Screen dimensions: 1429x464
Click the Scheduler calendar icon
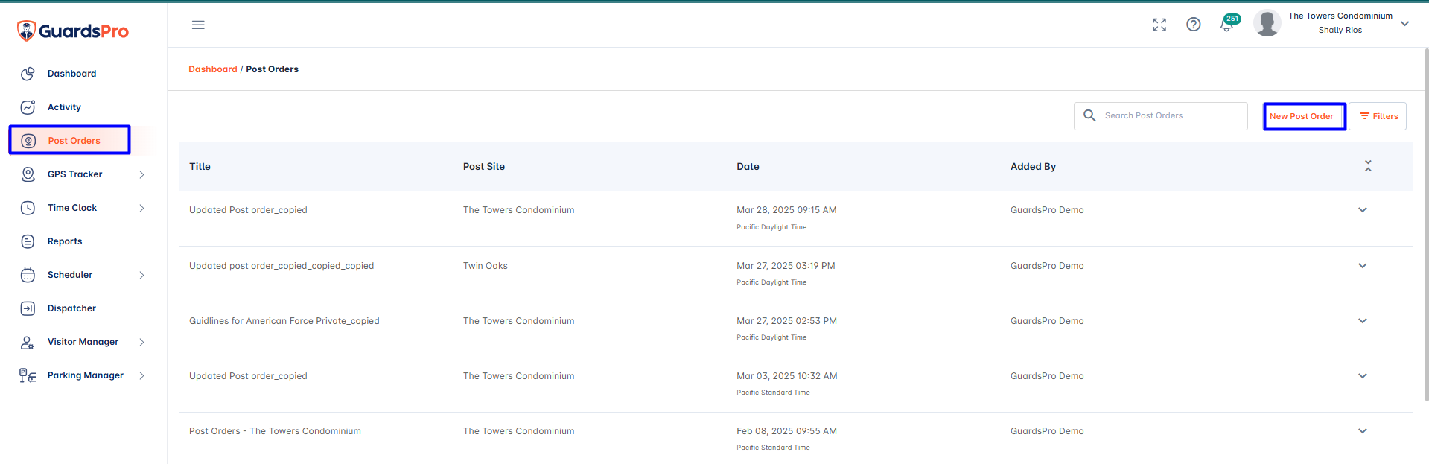tap(28, 275)
